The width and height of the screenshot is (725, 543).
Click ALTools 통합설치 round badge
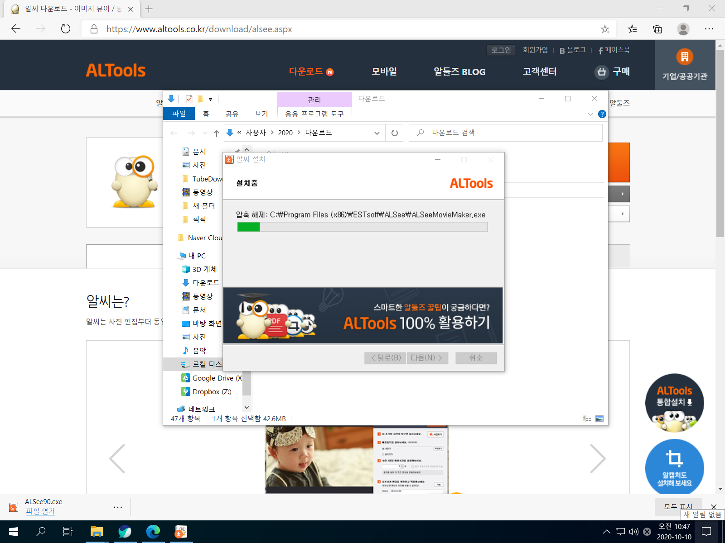point(674,403)
